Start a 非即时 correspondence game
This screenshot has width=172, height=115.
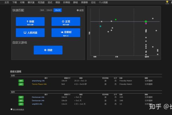[x=66, y=33]
